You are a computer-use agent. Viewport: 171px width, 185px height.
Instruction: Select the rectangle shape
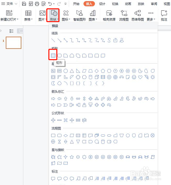pyautogui.click(x=53, y=55)
